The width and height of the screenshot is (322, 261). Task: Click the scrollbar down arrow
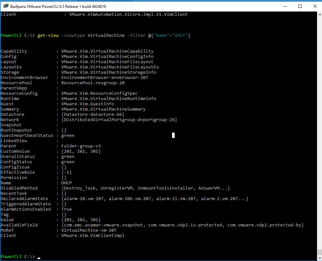320,258
